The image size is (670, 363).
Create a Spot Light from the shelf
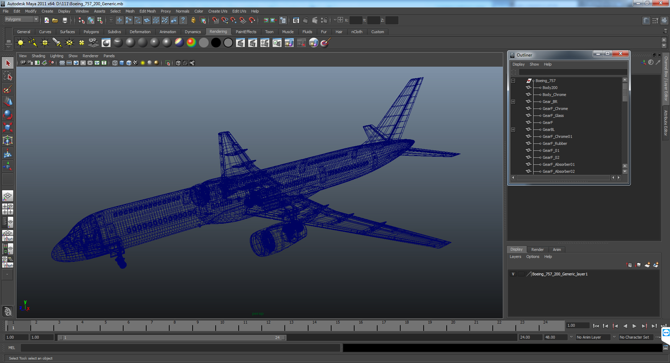(x=57, y=43)
